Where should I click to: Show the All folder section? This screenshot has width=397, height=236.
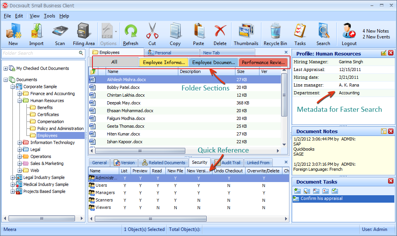coord(115,62)
